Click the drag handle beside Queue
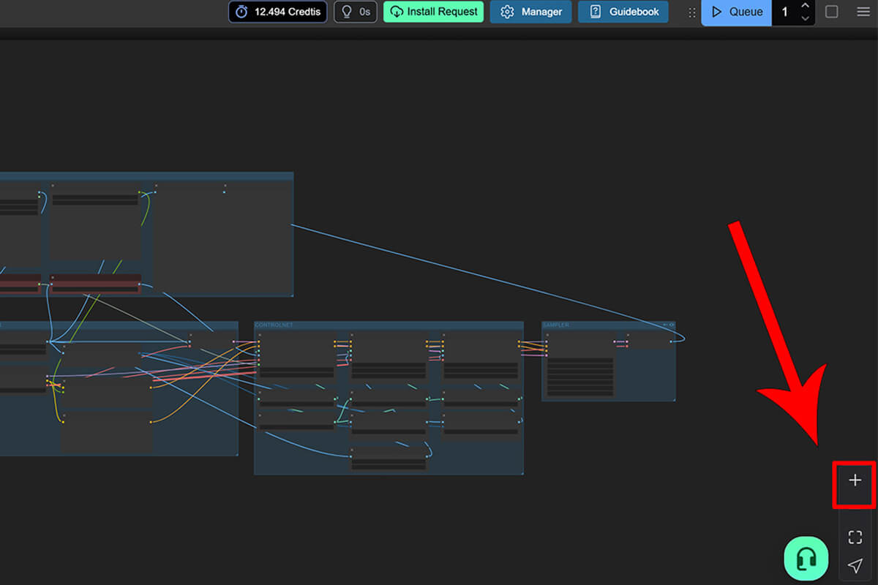Viewport: 878px width, 585px height. click(x=691, y=12)
